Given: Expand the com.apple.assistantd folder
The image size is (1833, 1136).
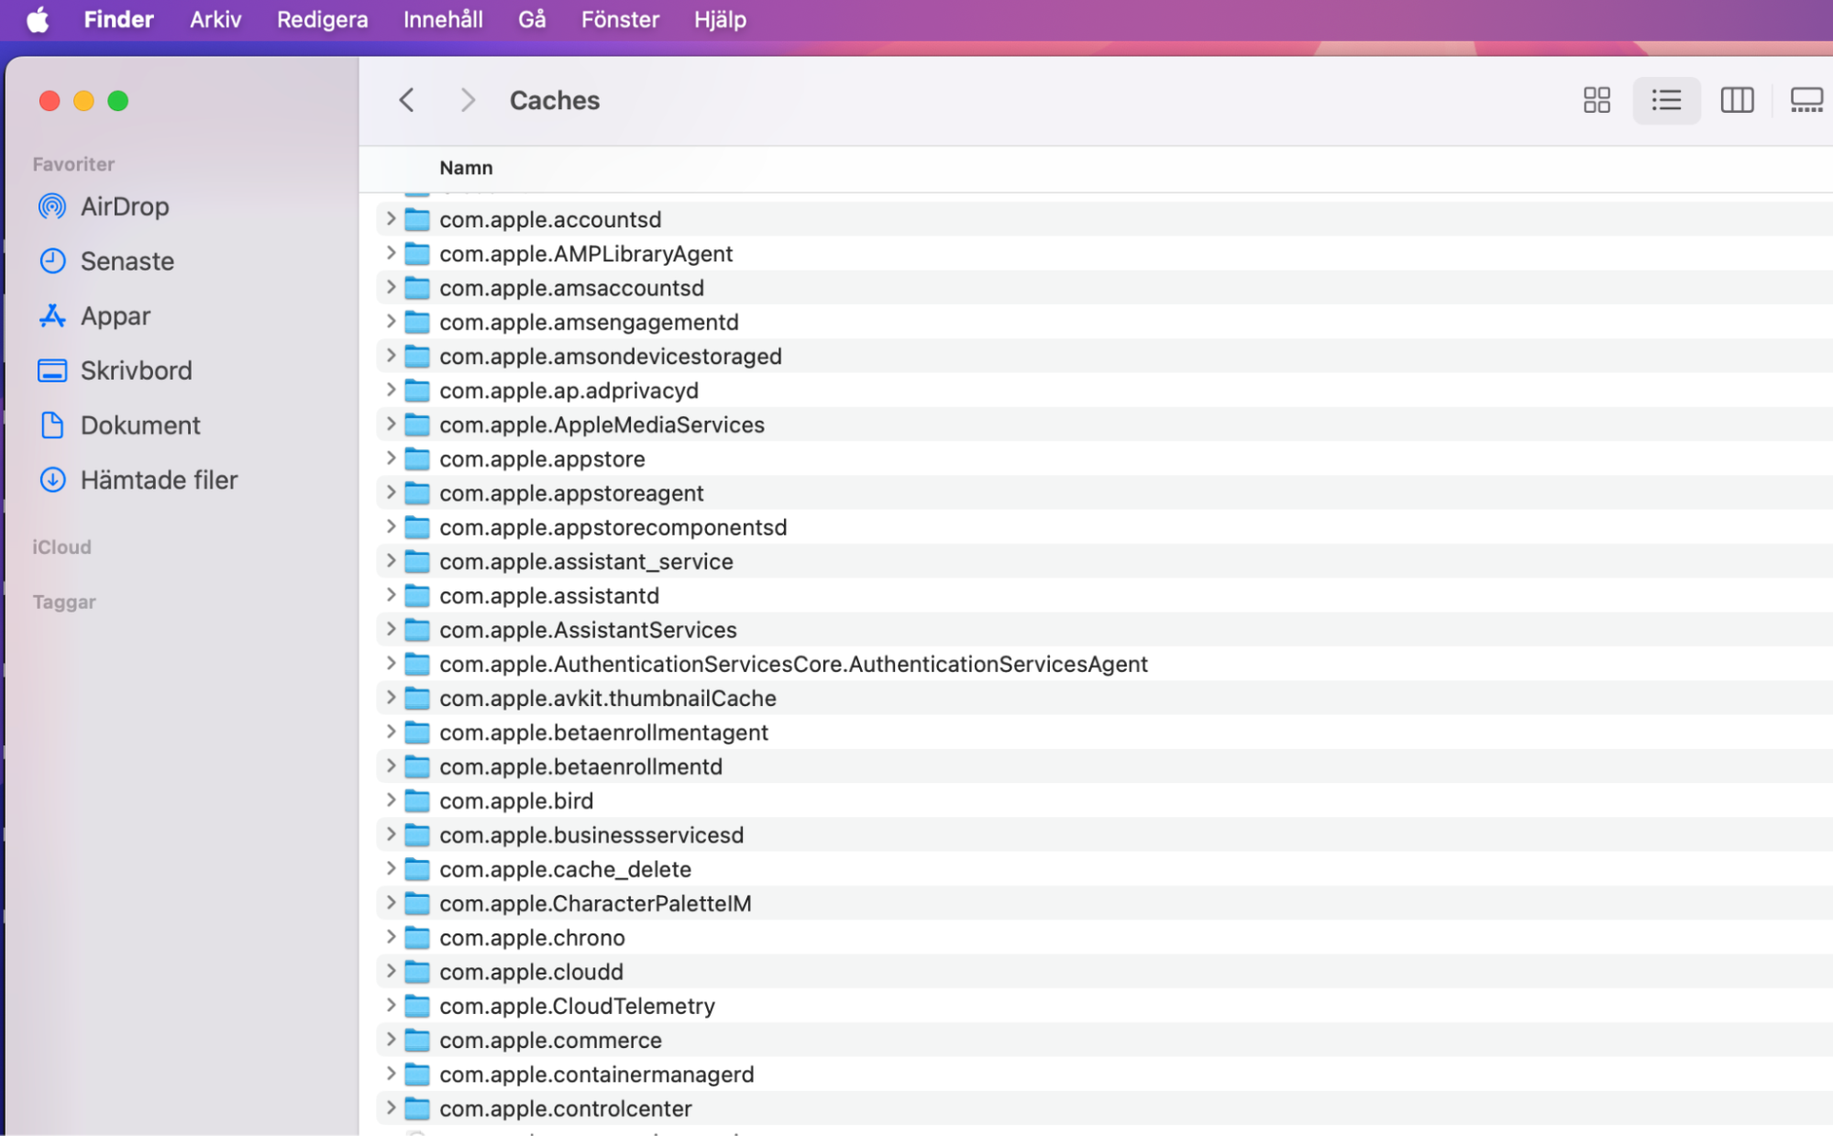Looking at the screenshot, I should (x=391, y=596).
